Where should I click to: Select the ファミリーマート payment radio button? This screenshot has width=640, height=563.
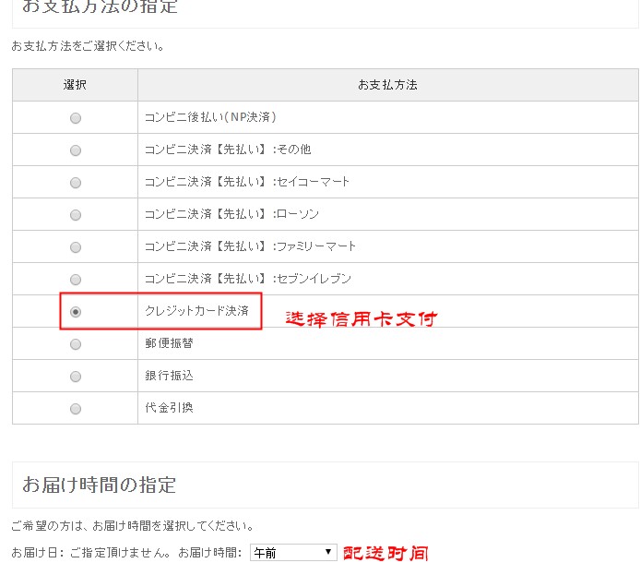pyautogui.click(x=76, y=247)
